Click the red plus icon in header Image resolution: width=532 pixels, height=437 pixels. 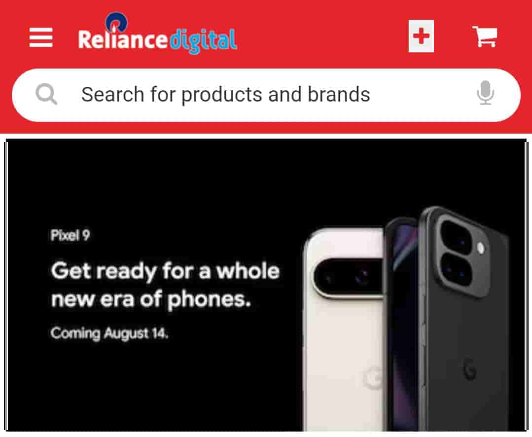click(421, 36)
